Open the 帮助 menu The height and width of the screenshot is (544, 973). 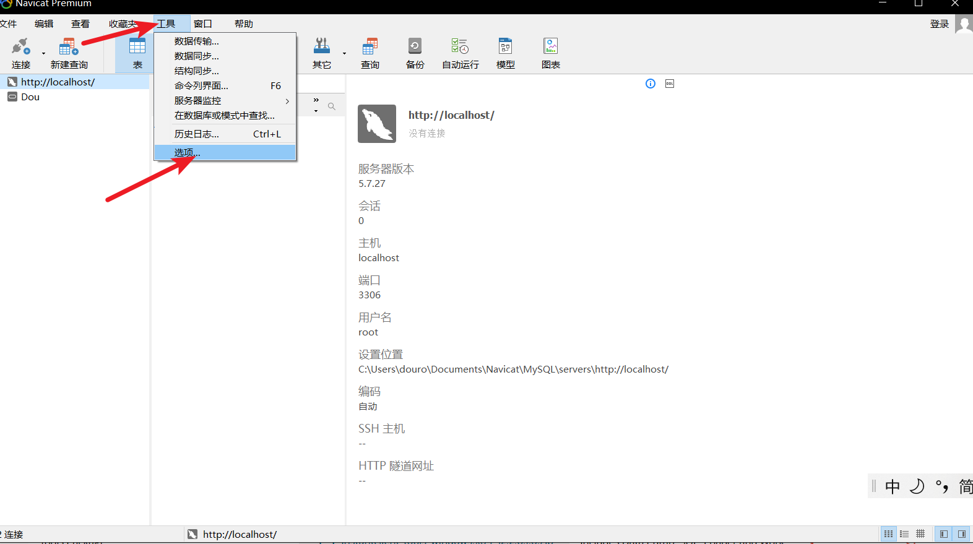tap(244, 24)
